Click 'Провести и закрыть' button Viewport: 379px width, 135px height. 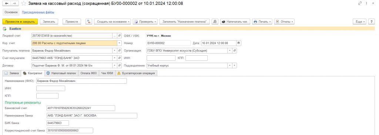pos(20,21)
